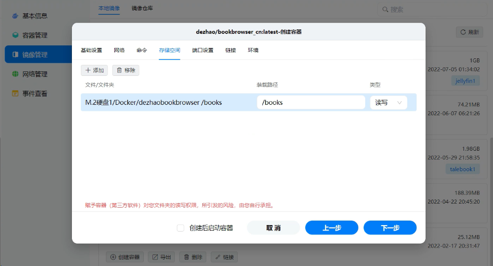Click the talebook1 container tag
This screenshot has width=493, height=266.
pos(463,169)
